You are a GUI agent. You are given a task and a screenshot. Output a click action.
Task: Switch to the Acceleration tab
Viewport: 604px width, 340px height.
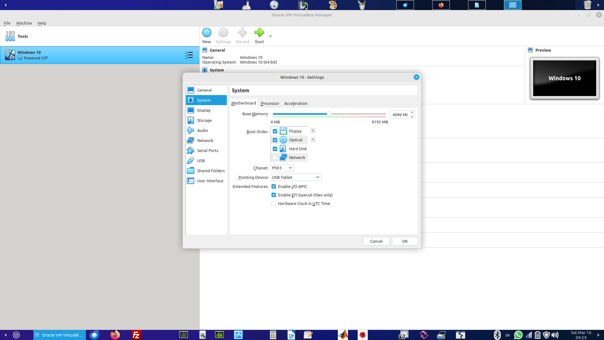click(x=296, y=103)
